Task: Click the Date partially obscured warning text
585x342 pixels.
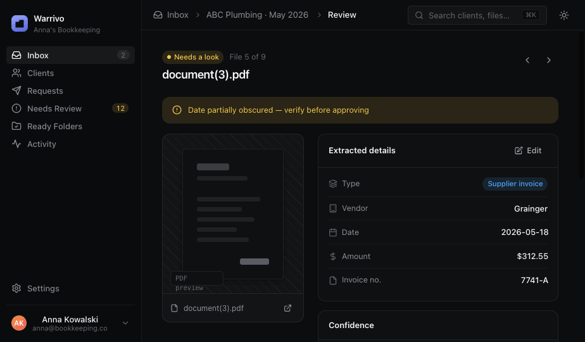Action: [x=279, y=110]
